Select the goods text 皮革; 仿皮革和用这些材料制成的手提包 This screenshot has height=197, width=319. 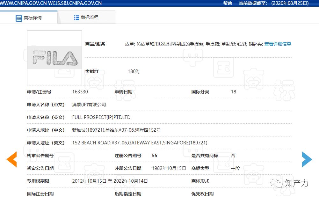click(x=164, y=44)
